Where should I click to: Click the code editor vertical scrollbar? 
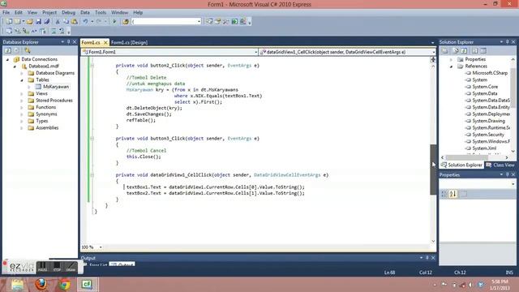(433, 170)
